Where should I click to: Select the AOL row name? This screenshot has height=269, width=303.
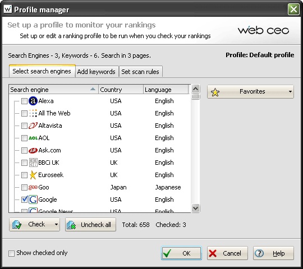pyautogui.click(x=44, y=138)
